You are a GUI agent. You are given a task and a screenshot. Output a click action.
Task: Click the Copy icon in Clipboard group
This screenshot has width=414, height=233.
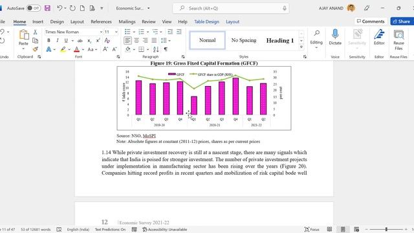(35, 40)
